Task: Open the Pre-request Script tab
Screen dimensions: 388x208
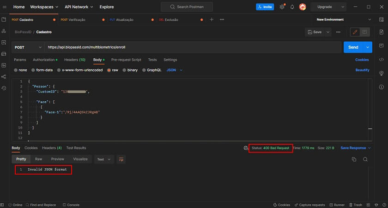Action: point(126,60)
